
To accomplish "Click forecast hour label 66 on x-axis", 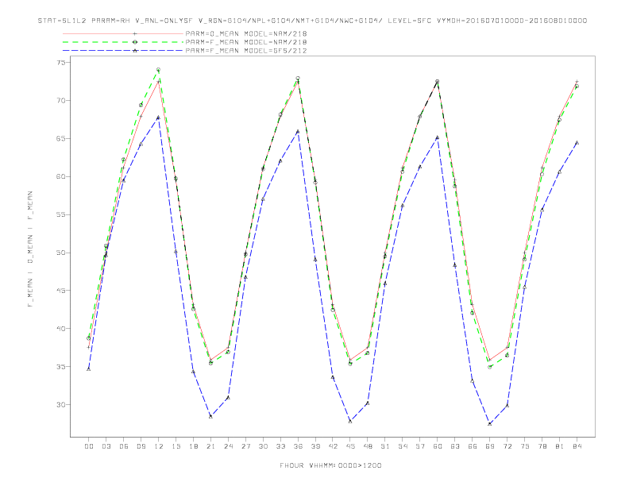I will (x=473, y=446).
